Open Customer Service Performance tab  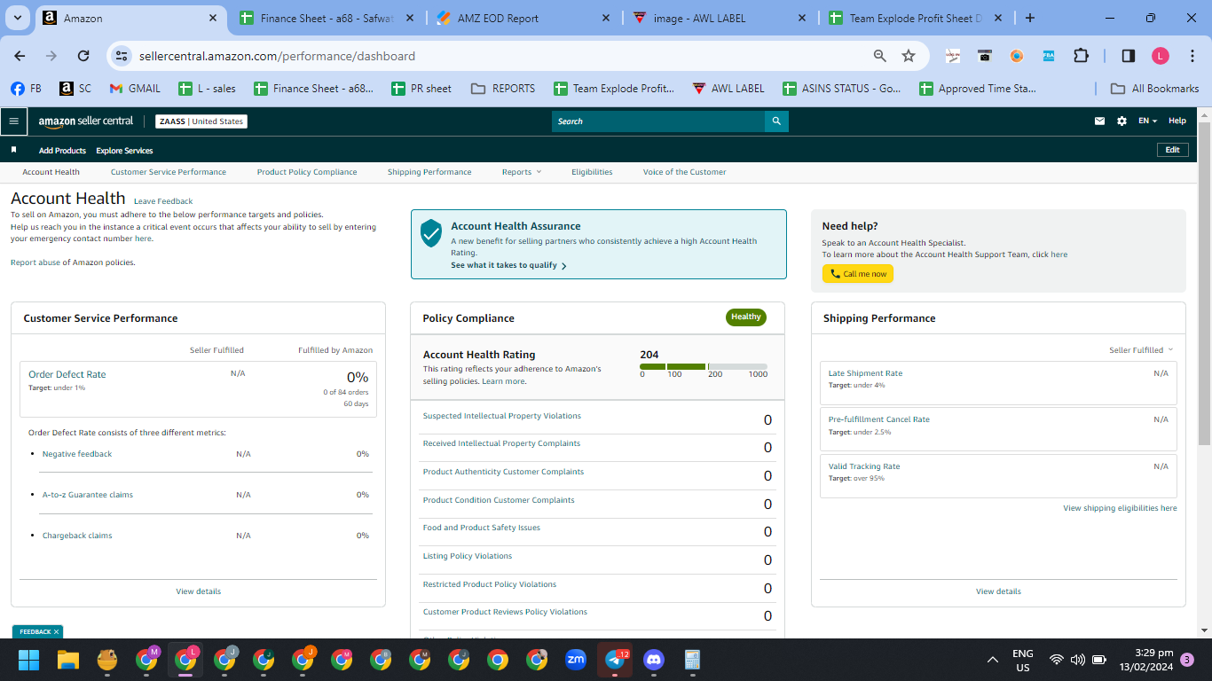point(169,172)
